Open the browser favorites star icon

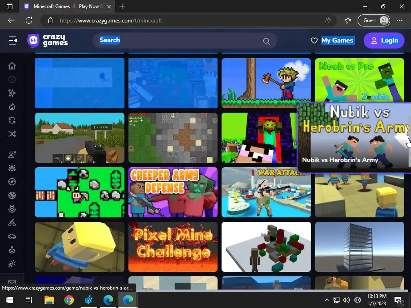click(348, 20)
